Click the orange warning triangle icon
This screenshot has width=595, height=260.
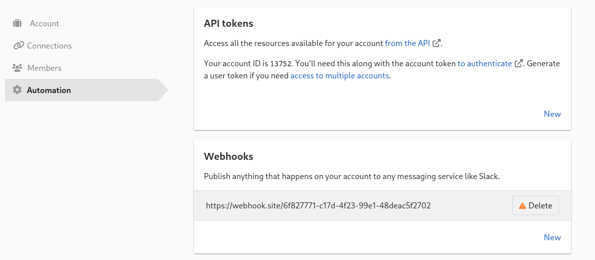(522, 206)
